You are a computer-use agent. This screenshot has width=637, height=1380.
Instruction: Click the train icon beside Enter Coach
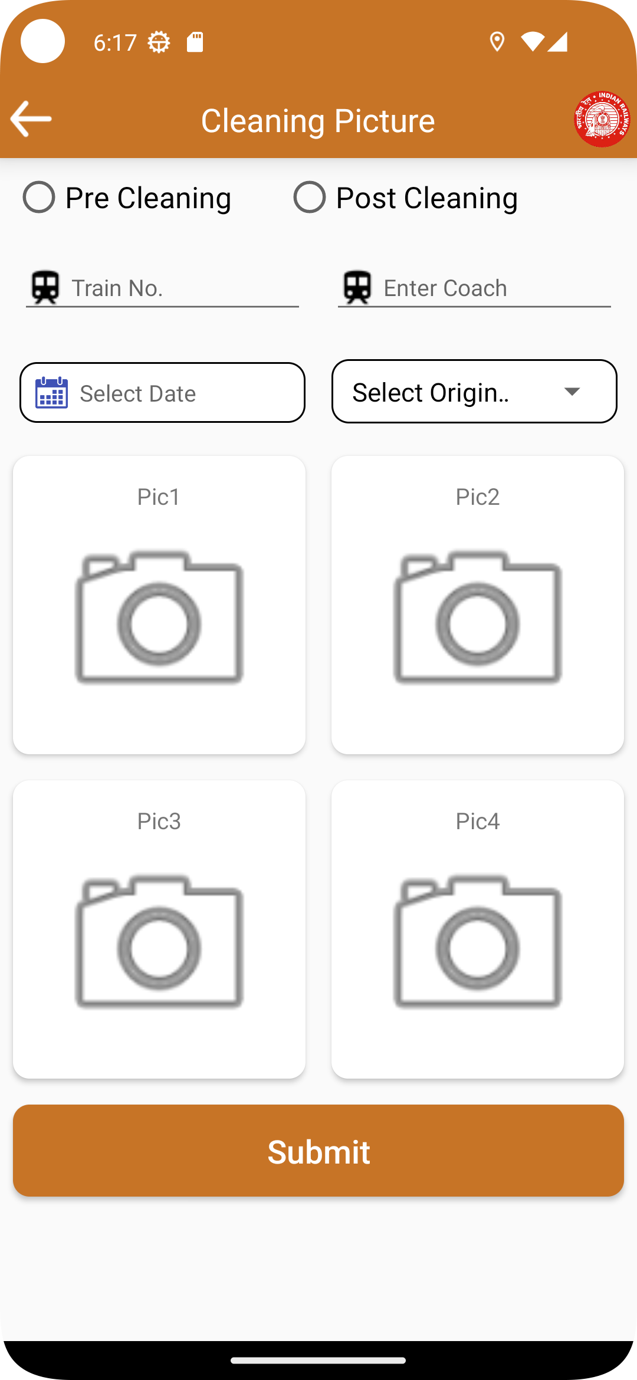click(357, 287)
